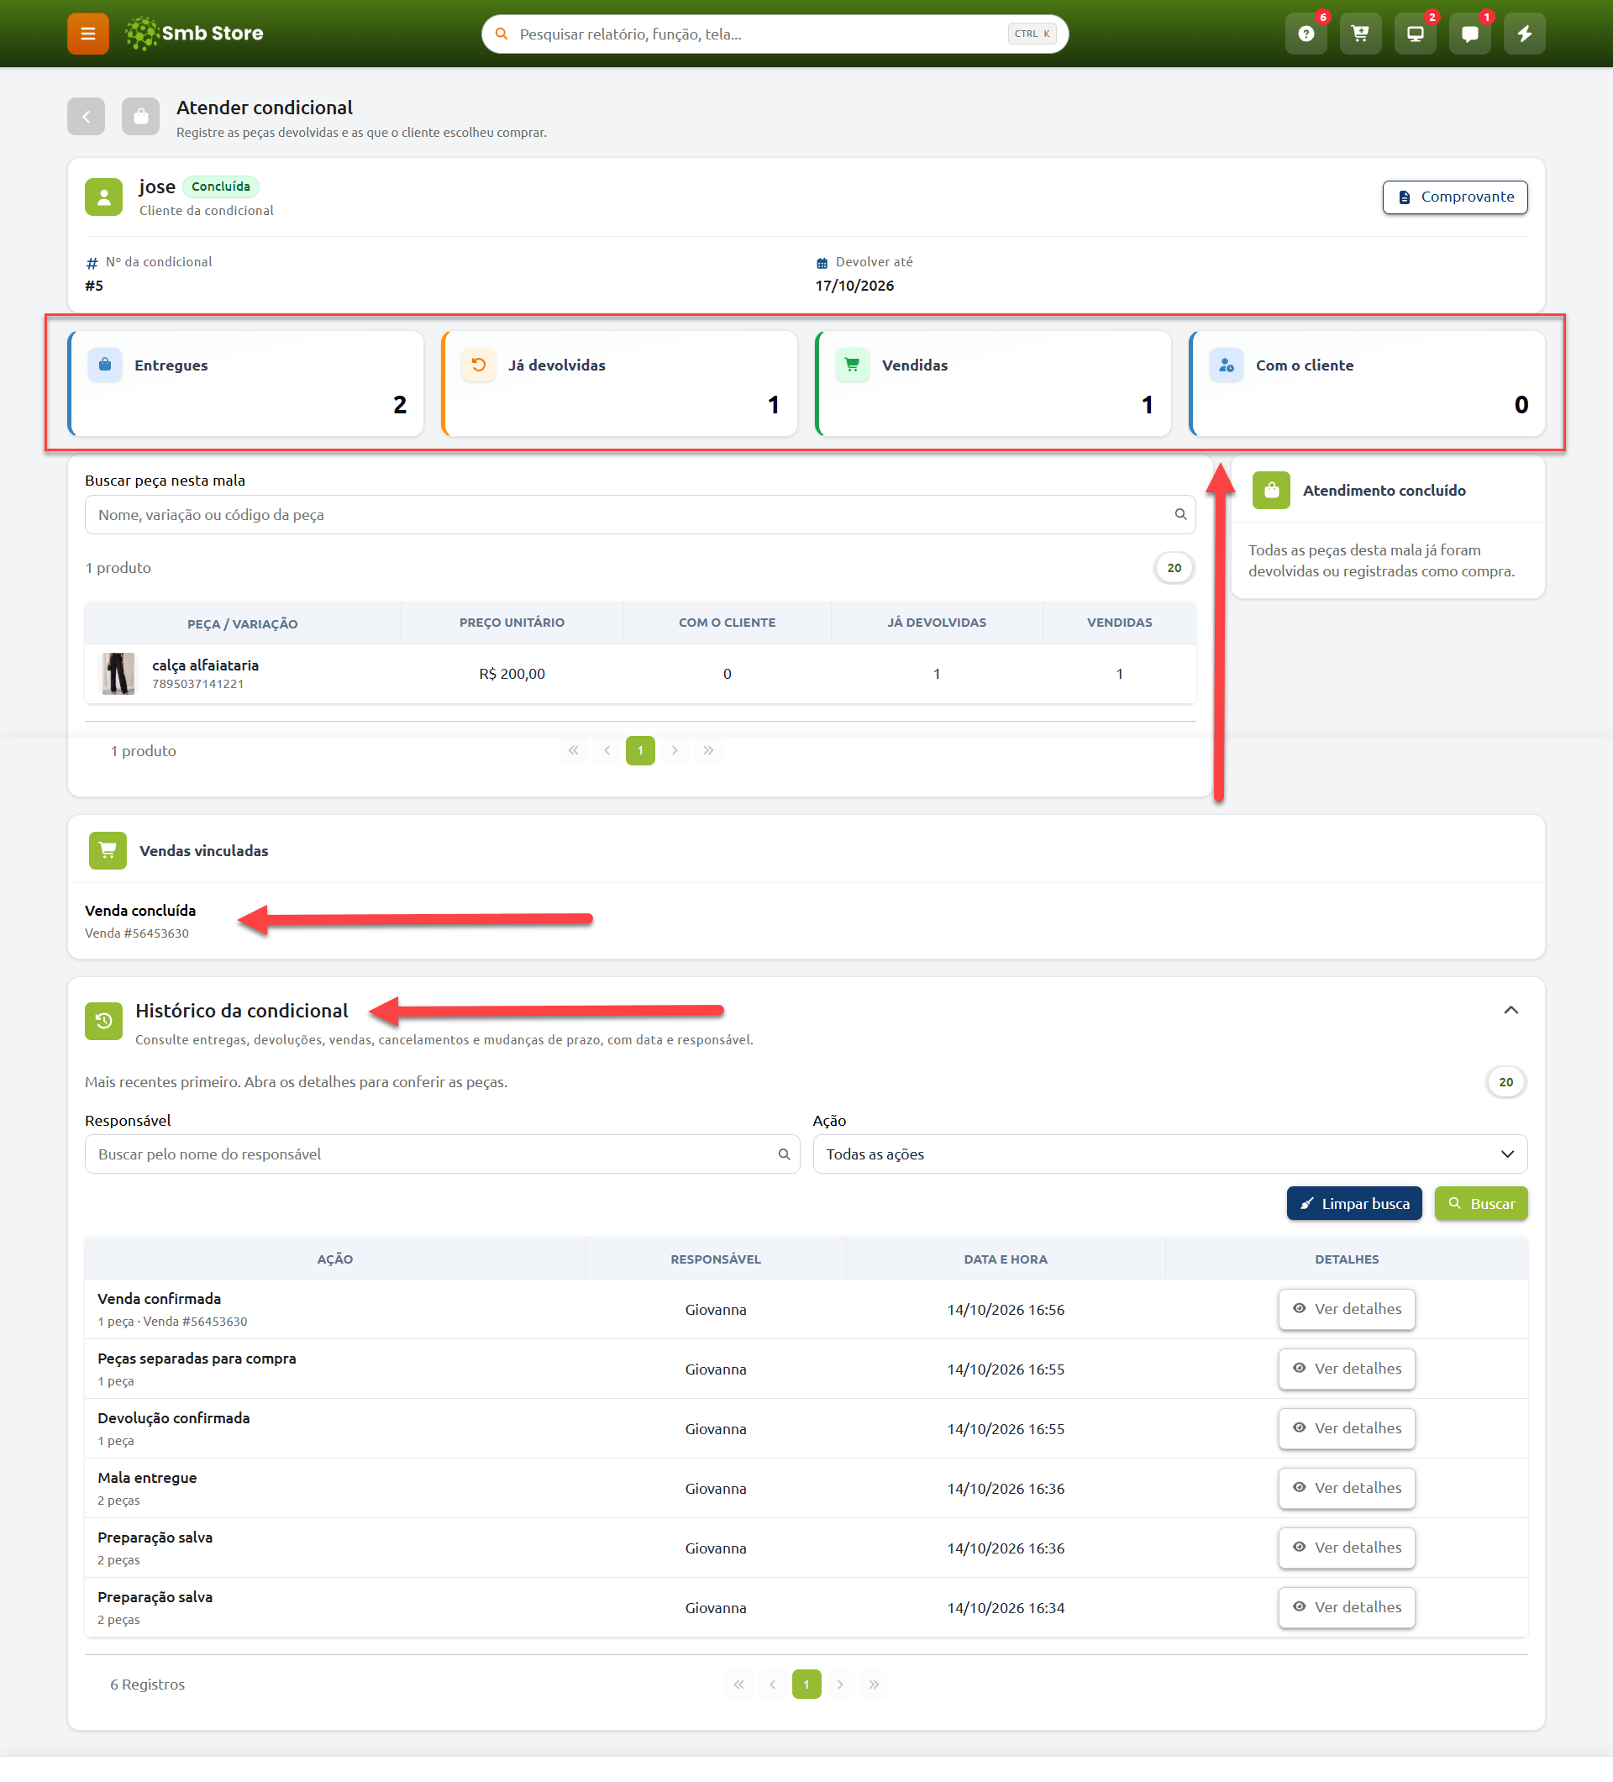Go back with the arrow button

86,116
